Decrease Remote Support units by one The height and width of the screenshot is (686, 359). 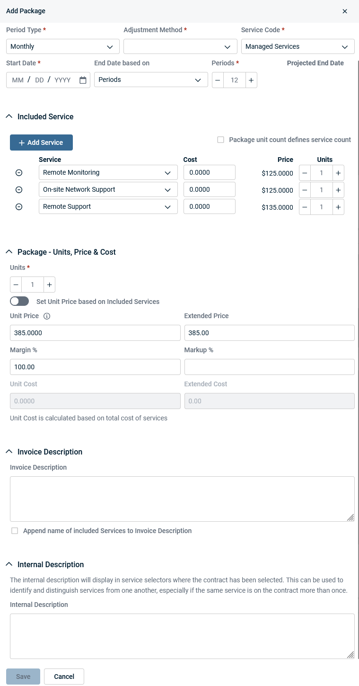305,207
